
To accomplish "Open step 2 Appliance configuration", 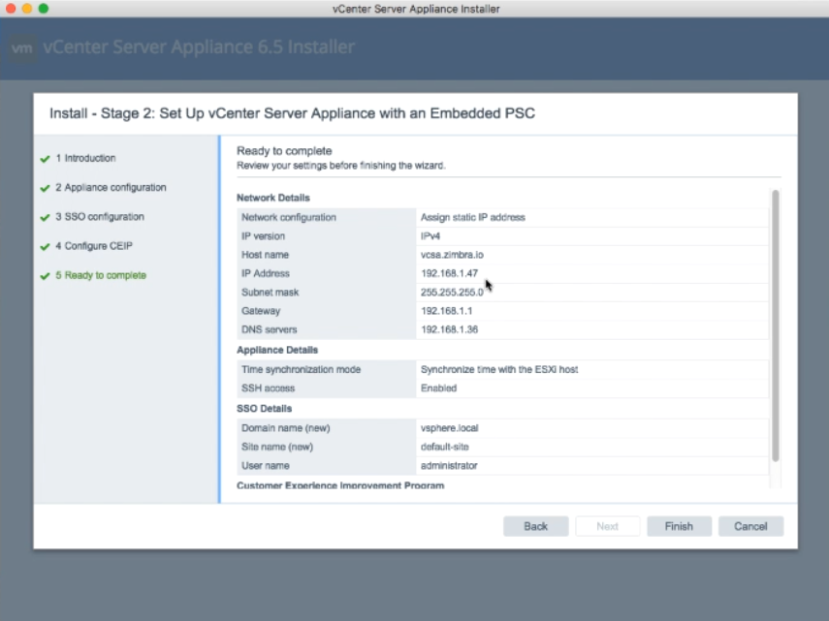I will pos(111,187).
